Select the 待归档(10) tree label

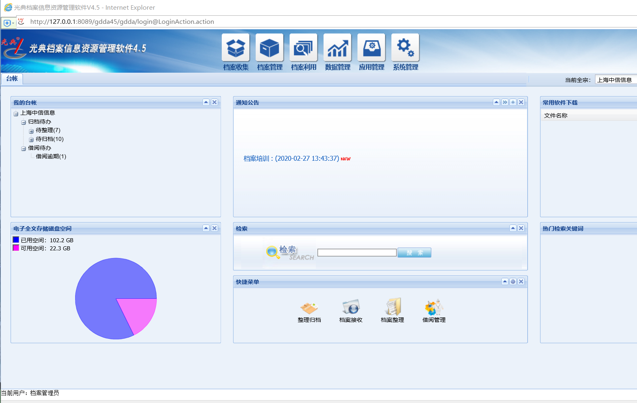point(50,139)
